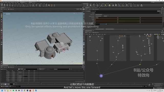Select the Sphere shelf tool
This screenshot has height=92, width=164.
tap(5, 5)
